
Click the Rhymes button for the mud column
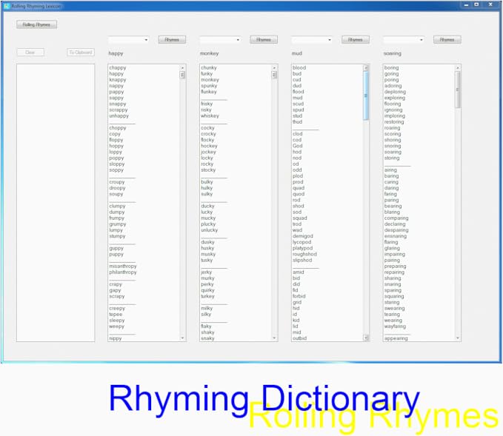[355, 40]
